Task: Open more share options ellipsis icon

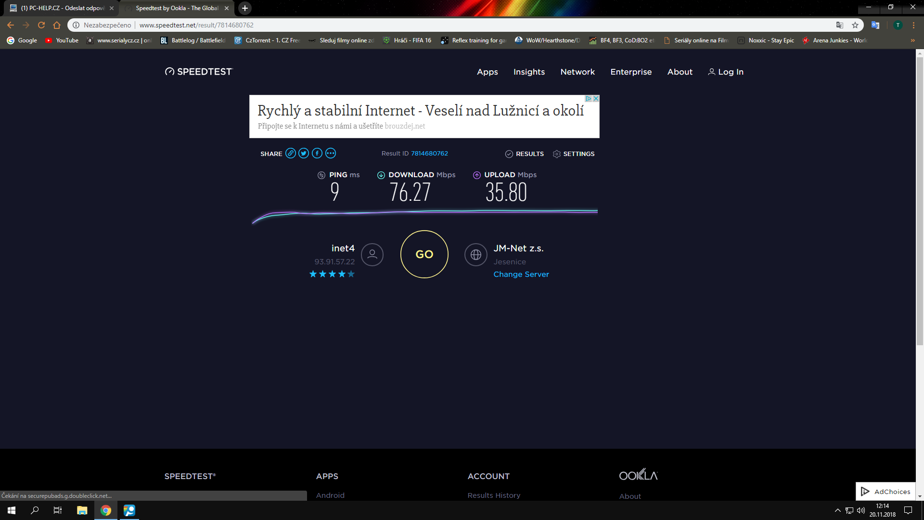Action: click(x=331, y=153)
